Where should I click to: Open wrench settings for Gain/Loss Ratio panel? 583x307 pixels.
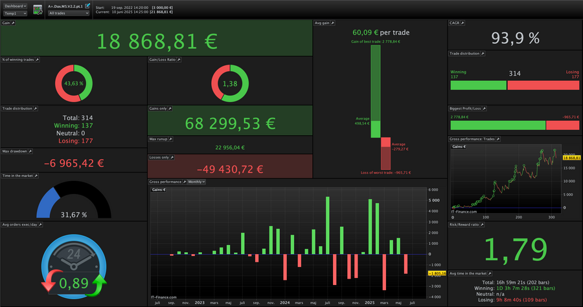(x=179, y=59)
